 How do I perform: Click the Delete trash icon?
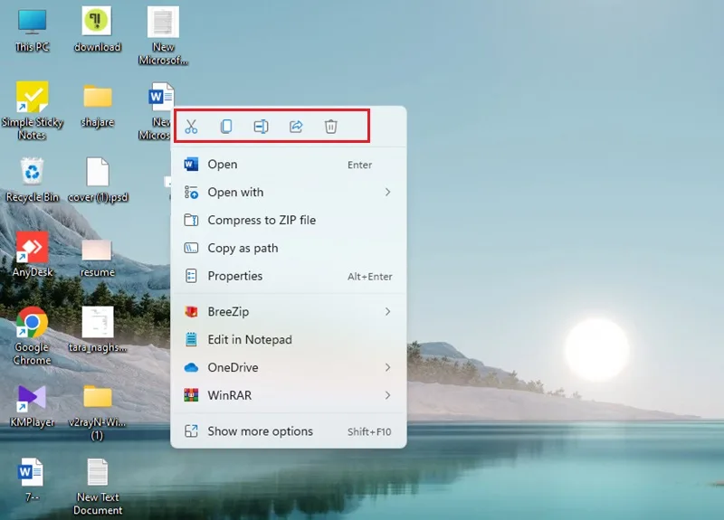tap(330, 126)
